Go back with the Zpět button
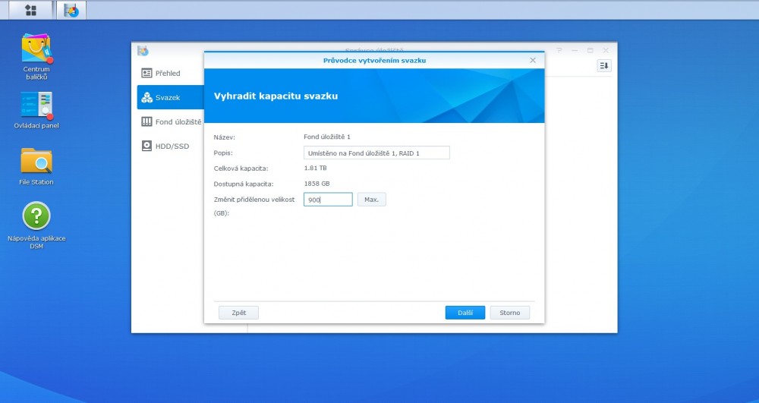 tap(238, 313)
